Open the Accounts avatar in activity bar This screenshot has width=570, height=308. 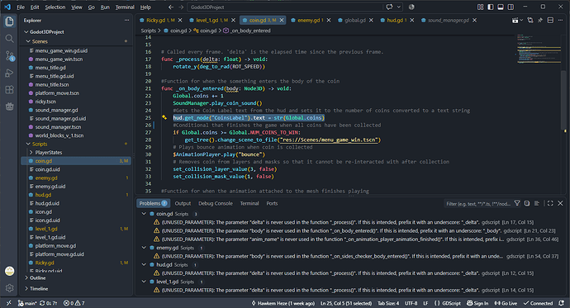(x=9, y=271)
